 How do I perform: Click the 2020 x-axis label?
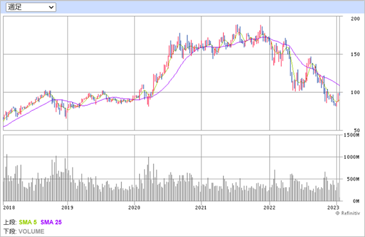pyautogui.click(x=134, y=208)
